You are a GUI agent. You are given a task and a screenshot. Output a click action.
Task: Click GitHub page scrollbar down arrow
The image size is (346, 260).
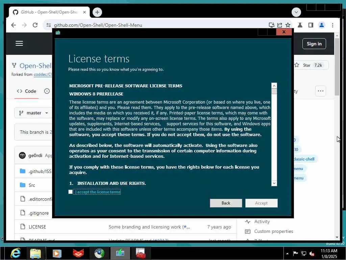coord(337,237)
